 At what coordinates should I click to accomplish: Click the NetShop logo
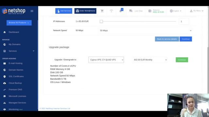click(14, 11)
